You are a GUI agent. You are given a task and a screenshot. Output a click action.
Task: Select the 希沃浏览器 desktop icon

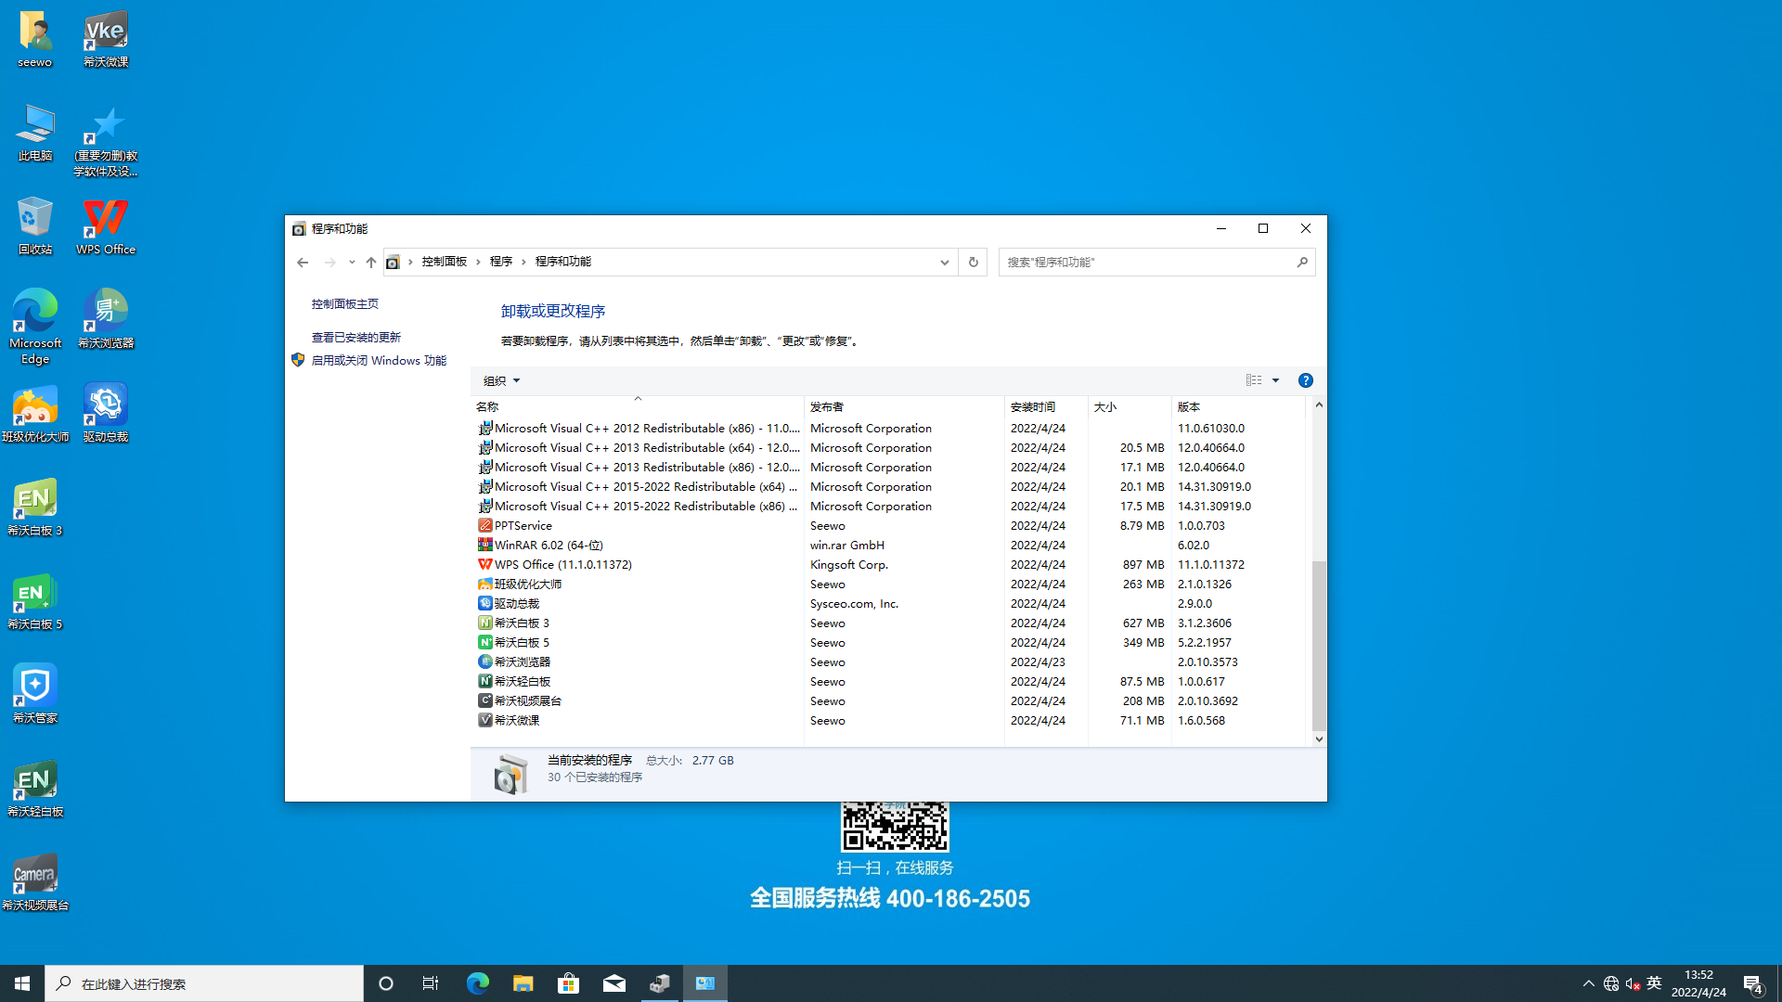point(106,320)
